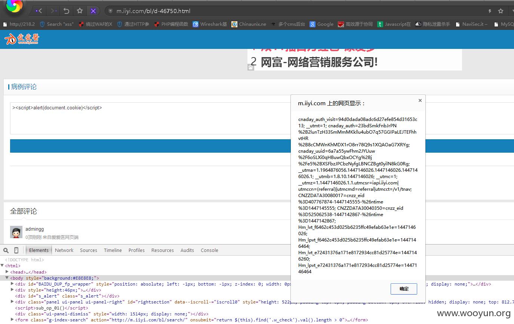This screenshot has height=324, width=514.
Task: Open the http://218.2 bookmark
Action: 19,24
